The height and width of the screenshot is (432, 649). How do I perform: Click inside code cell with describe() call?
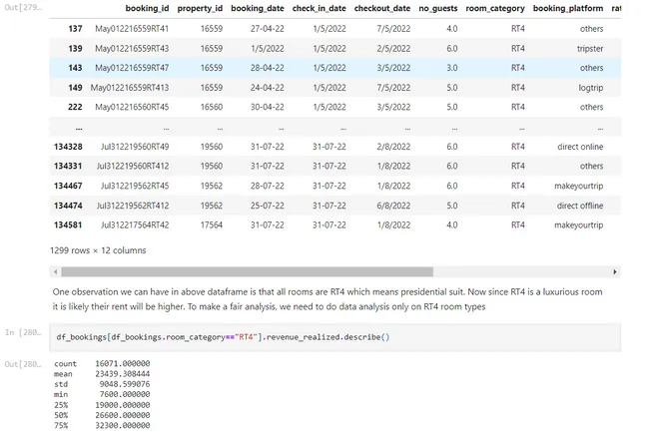click(x=334, y=337)
